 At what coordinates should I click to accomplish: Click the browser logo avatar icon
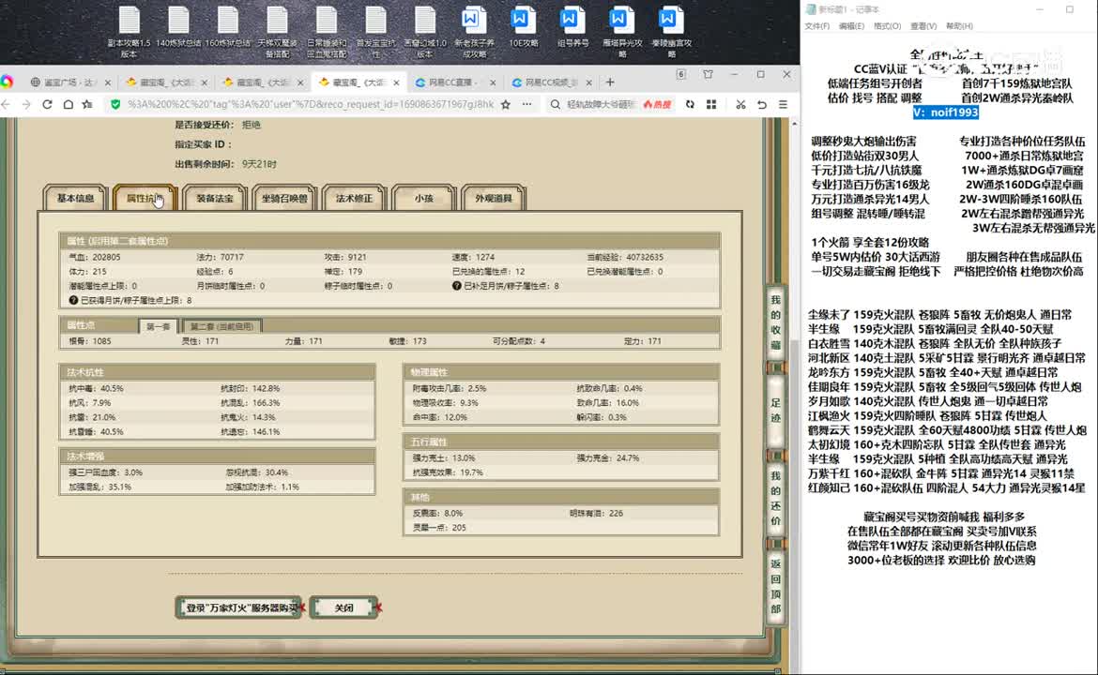pos(7,82)
